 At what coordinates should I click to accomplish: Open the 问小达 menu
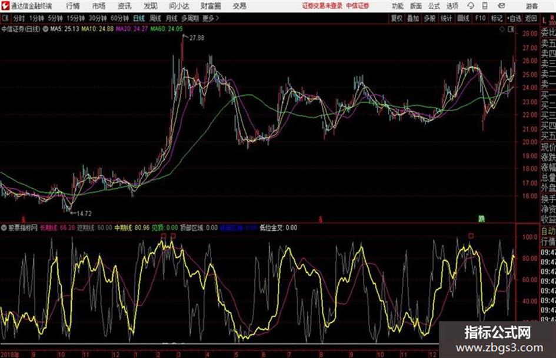pos(179,6)
